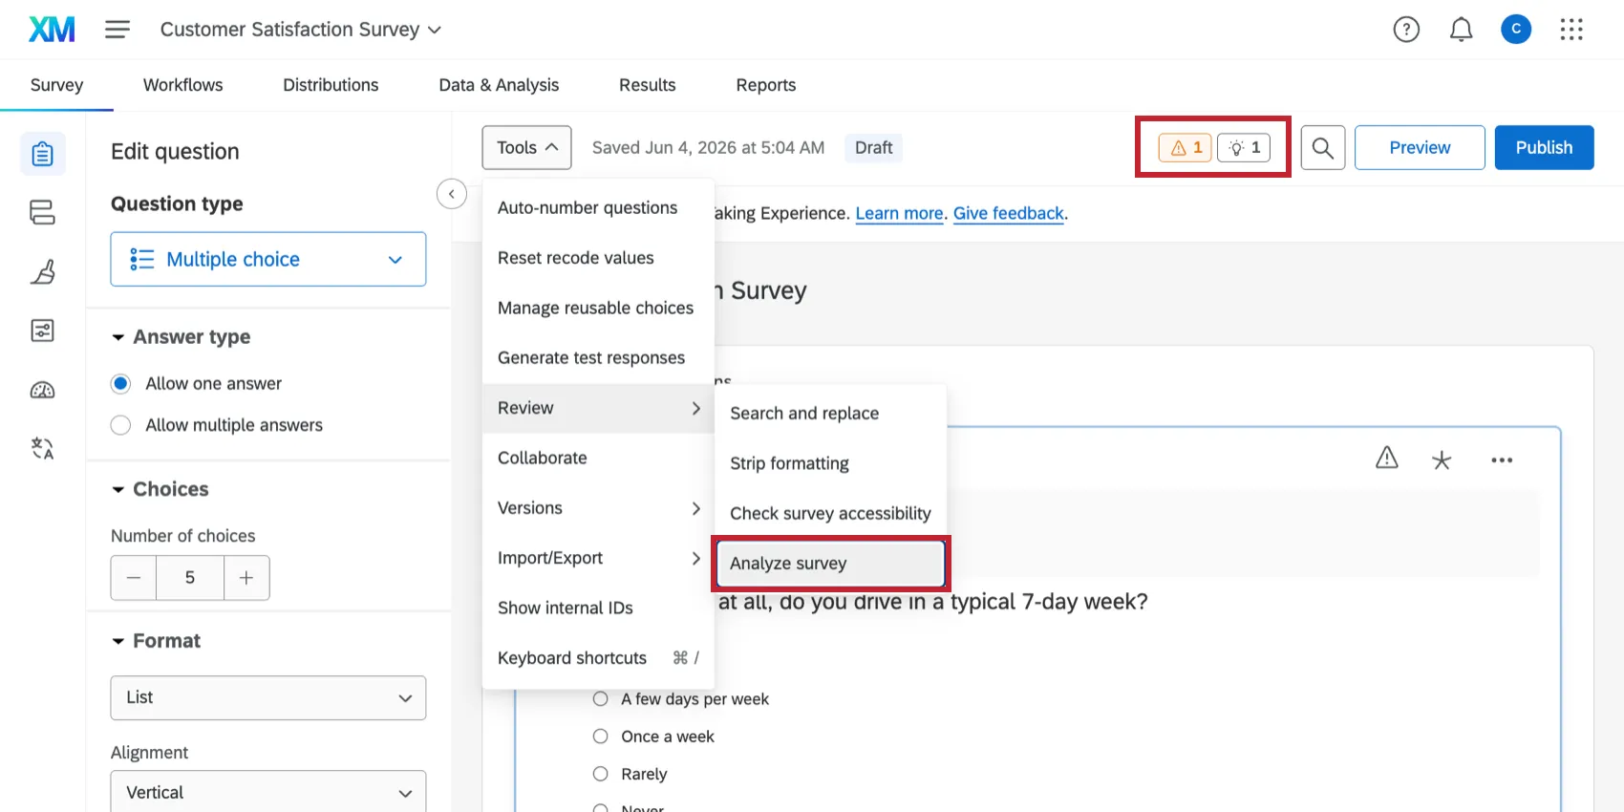Select Allow multiple answers
The image size is (1624, 812).
pos(120,425)
